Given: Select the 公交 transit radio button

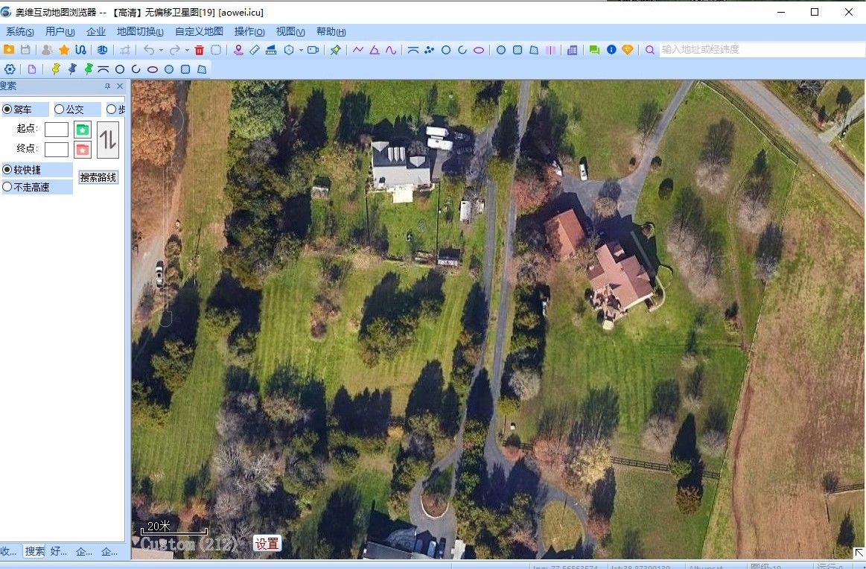Looking at the screenshot, I should [x=60, y=109].
